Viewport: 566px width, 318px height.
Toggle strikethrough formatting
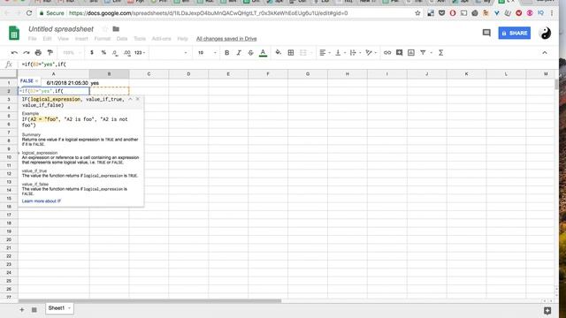pyautogui.click(x=250, y=53)
